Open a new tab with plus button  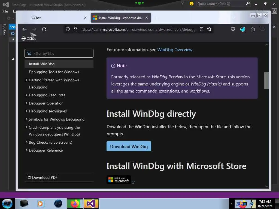[x=157, y=18]
